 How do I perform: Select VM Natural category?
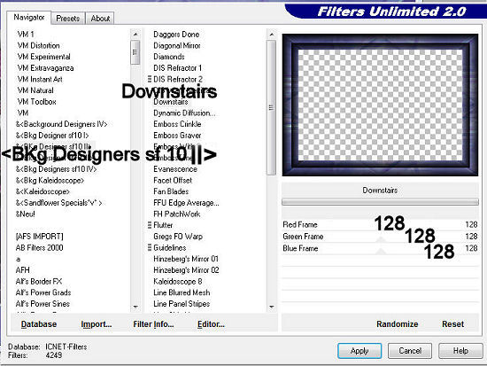35,90
